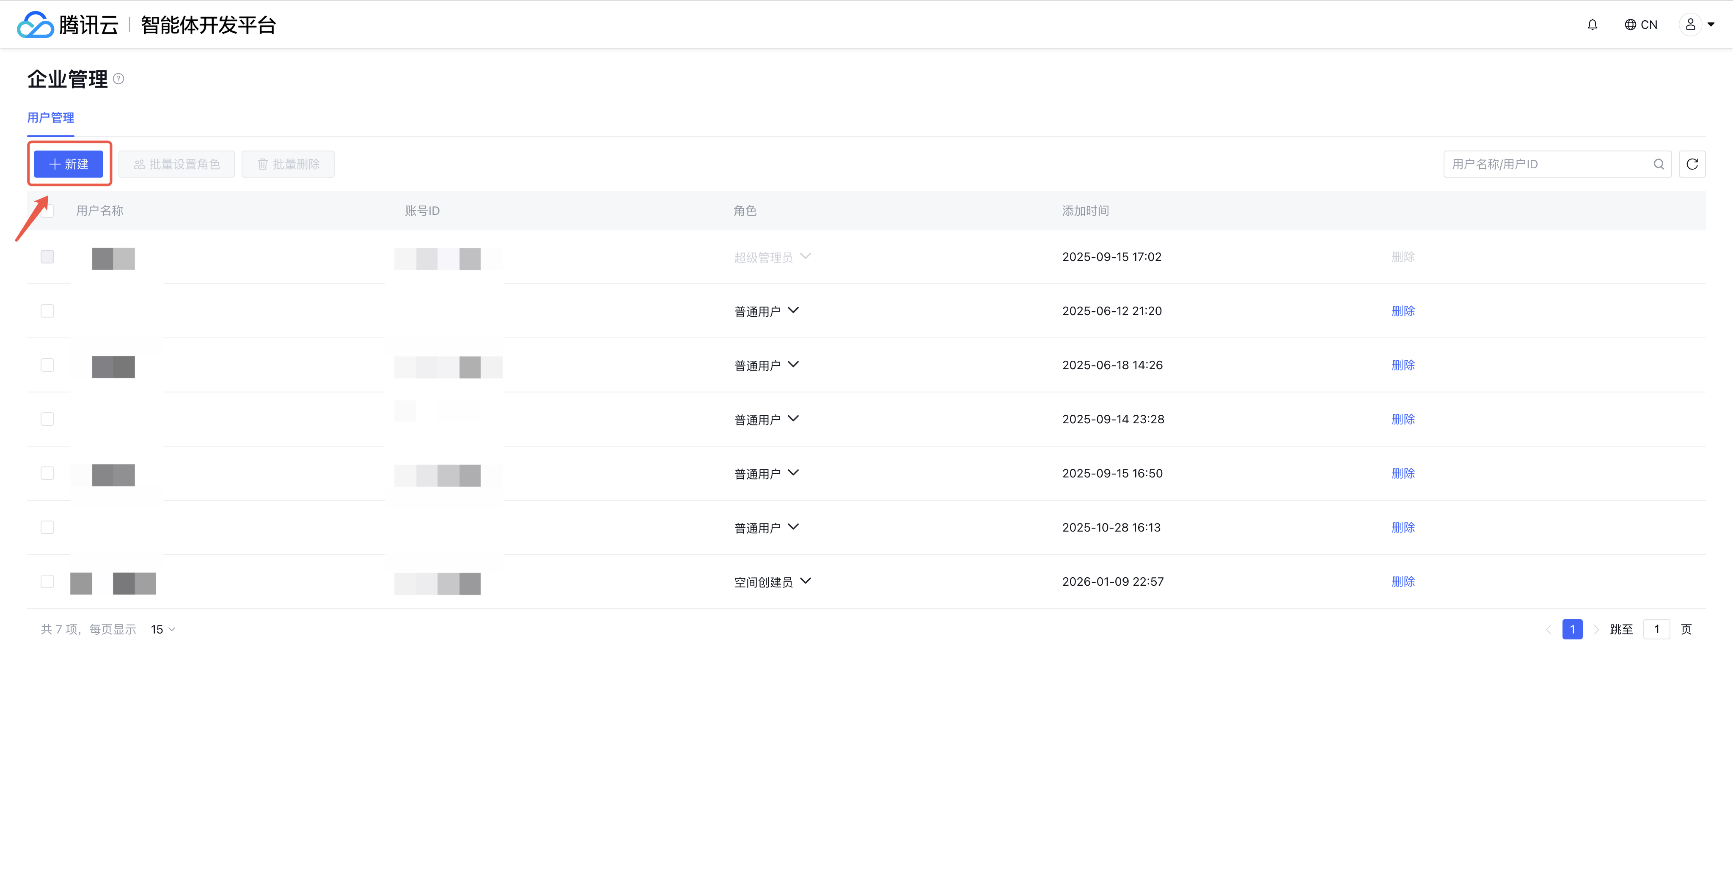
Task: Check the 2025-06-12 21:20 row checkbox
Action: click(x=47, y=310)
